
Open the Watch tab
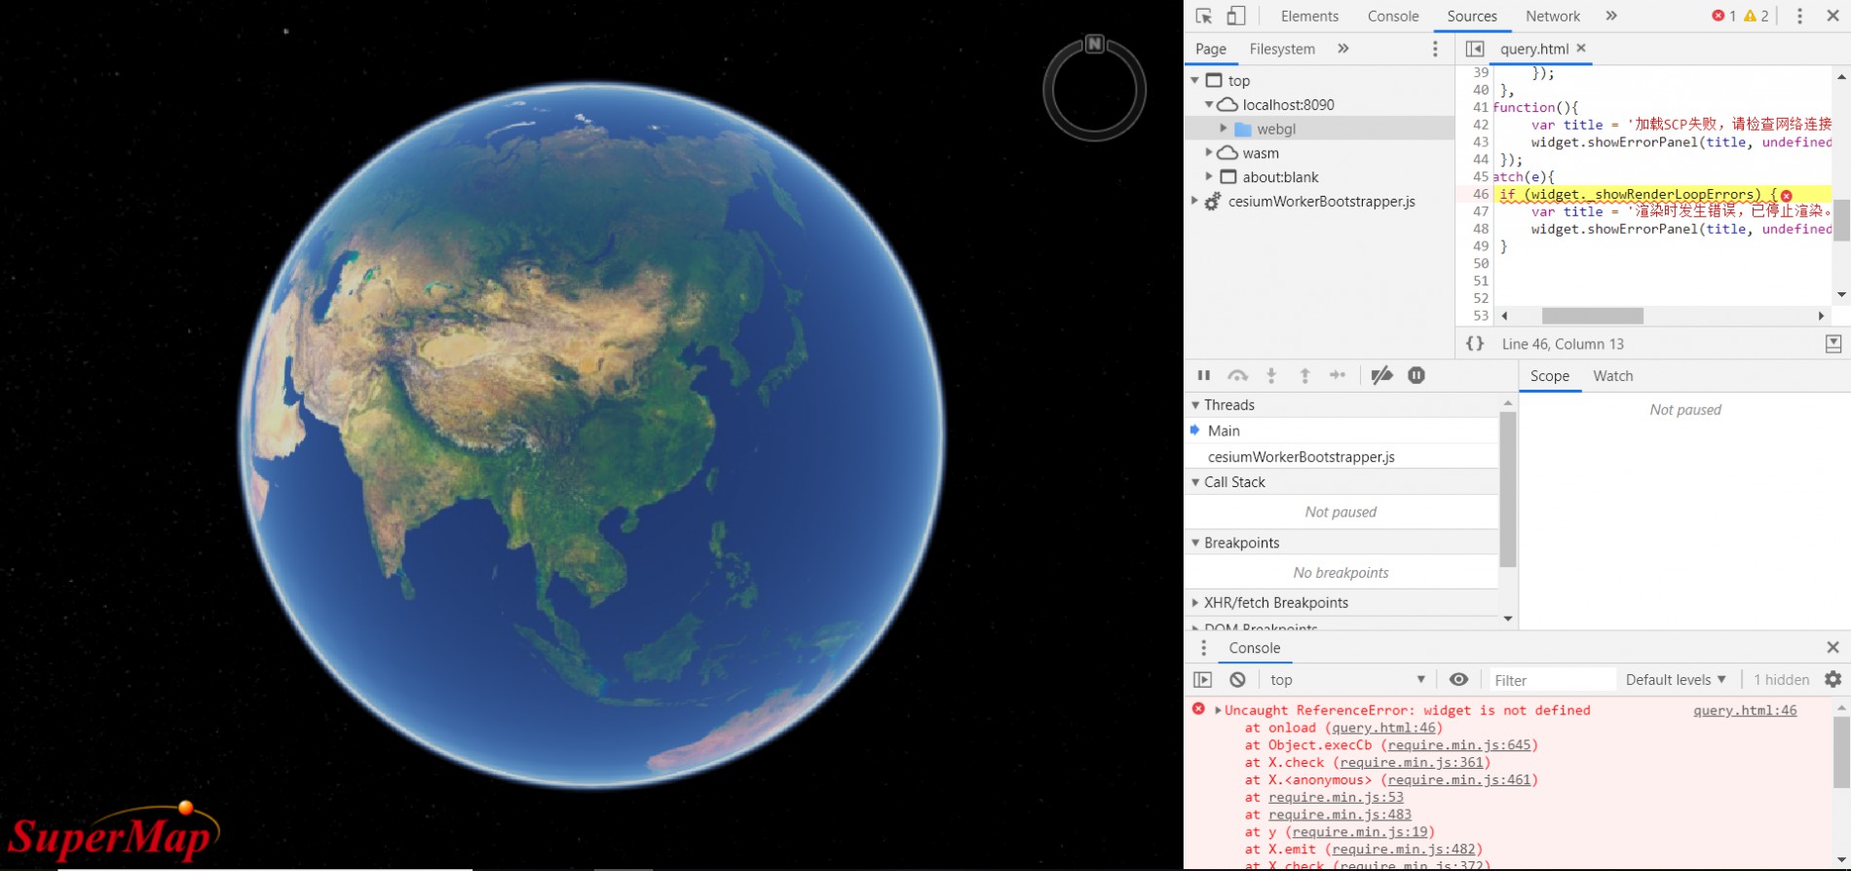[1612, 376]
